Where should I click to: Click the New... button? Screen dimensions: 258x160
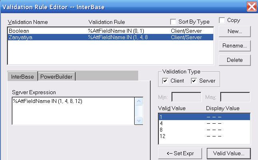[x=235, y=31]
